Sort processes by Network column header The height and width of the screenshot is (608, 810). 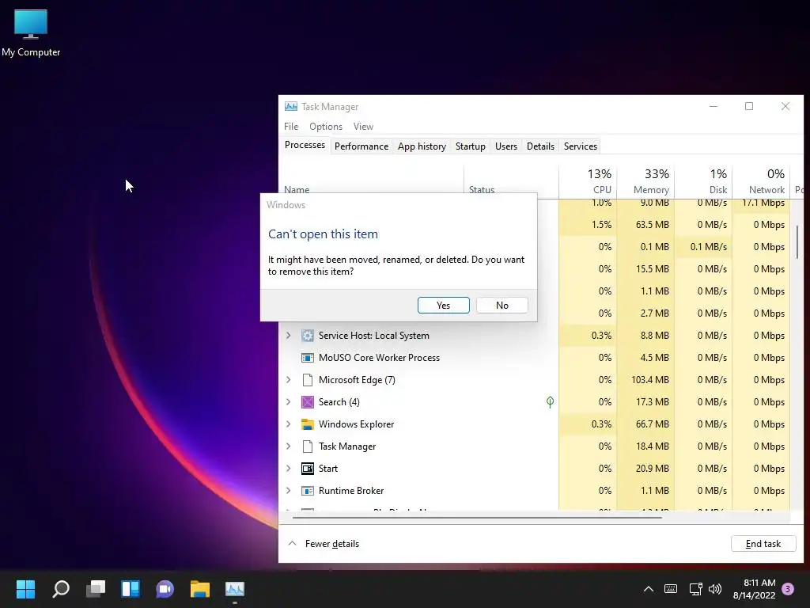(x=761, y=181)
